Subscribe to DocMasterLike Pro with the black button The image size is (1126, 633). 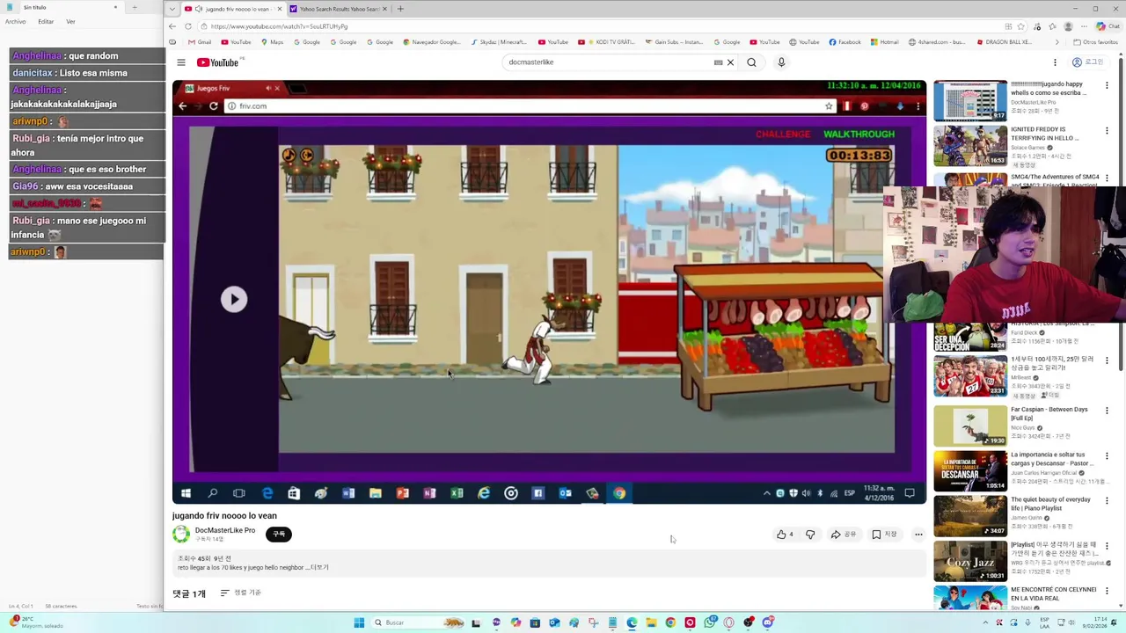click(279, 534)
